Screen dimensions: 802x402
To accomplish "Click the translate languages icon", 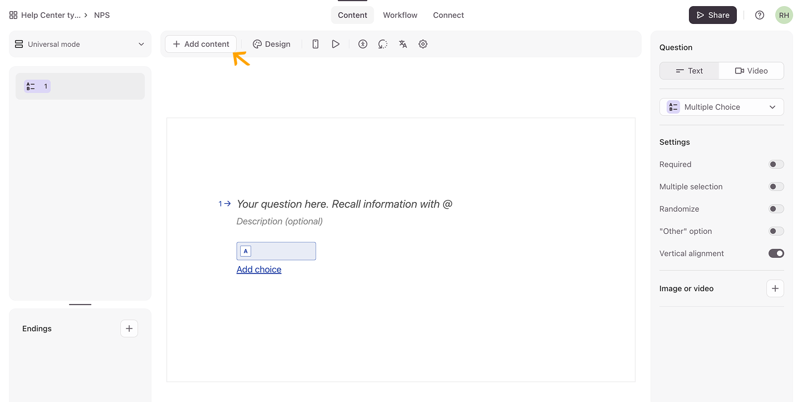I will (x=403, y=44).
